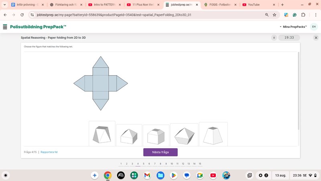Click the Rapportera fel link

[49, 152]
